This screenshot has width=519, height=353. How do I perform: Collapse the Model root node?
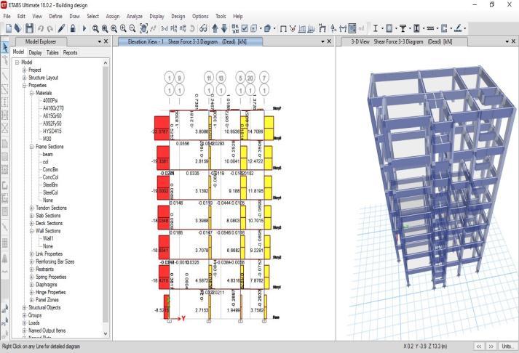coord(17,62)
